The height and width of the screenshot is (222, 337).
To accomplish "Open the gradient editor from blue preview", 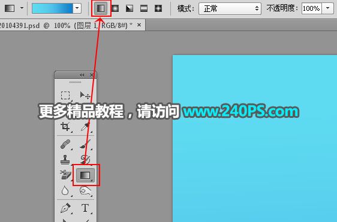I will coord(52,8).
